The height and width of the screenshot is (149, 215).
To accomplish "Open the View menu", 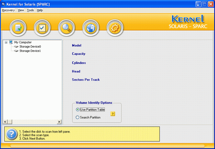I will (21, 10).
